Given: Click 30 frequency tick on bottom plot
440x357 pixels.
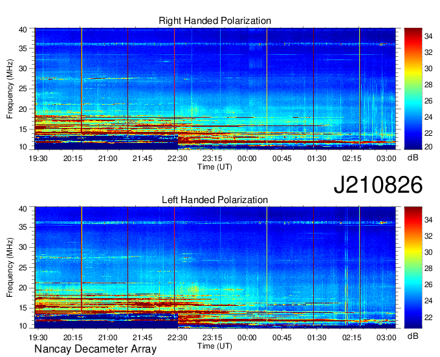Looking at the screenshot, I should tap(23, 247).
